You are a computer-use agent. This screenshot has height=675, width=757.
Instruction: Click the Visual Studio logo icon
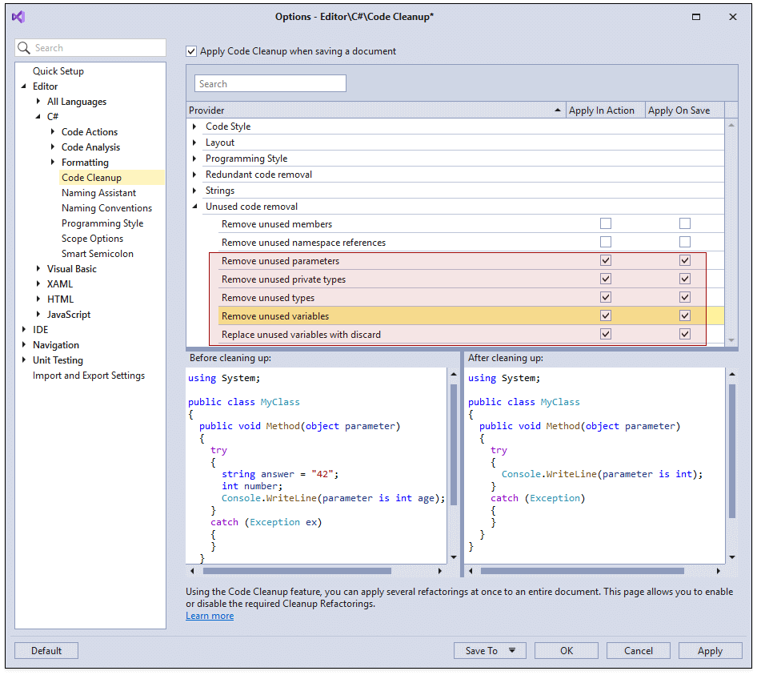[18, 16]
